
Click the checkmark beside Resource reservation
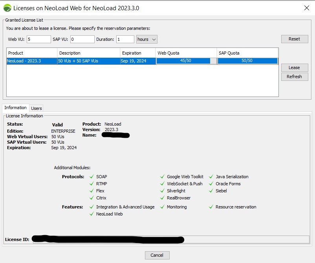[211, 207]
